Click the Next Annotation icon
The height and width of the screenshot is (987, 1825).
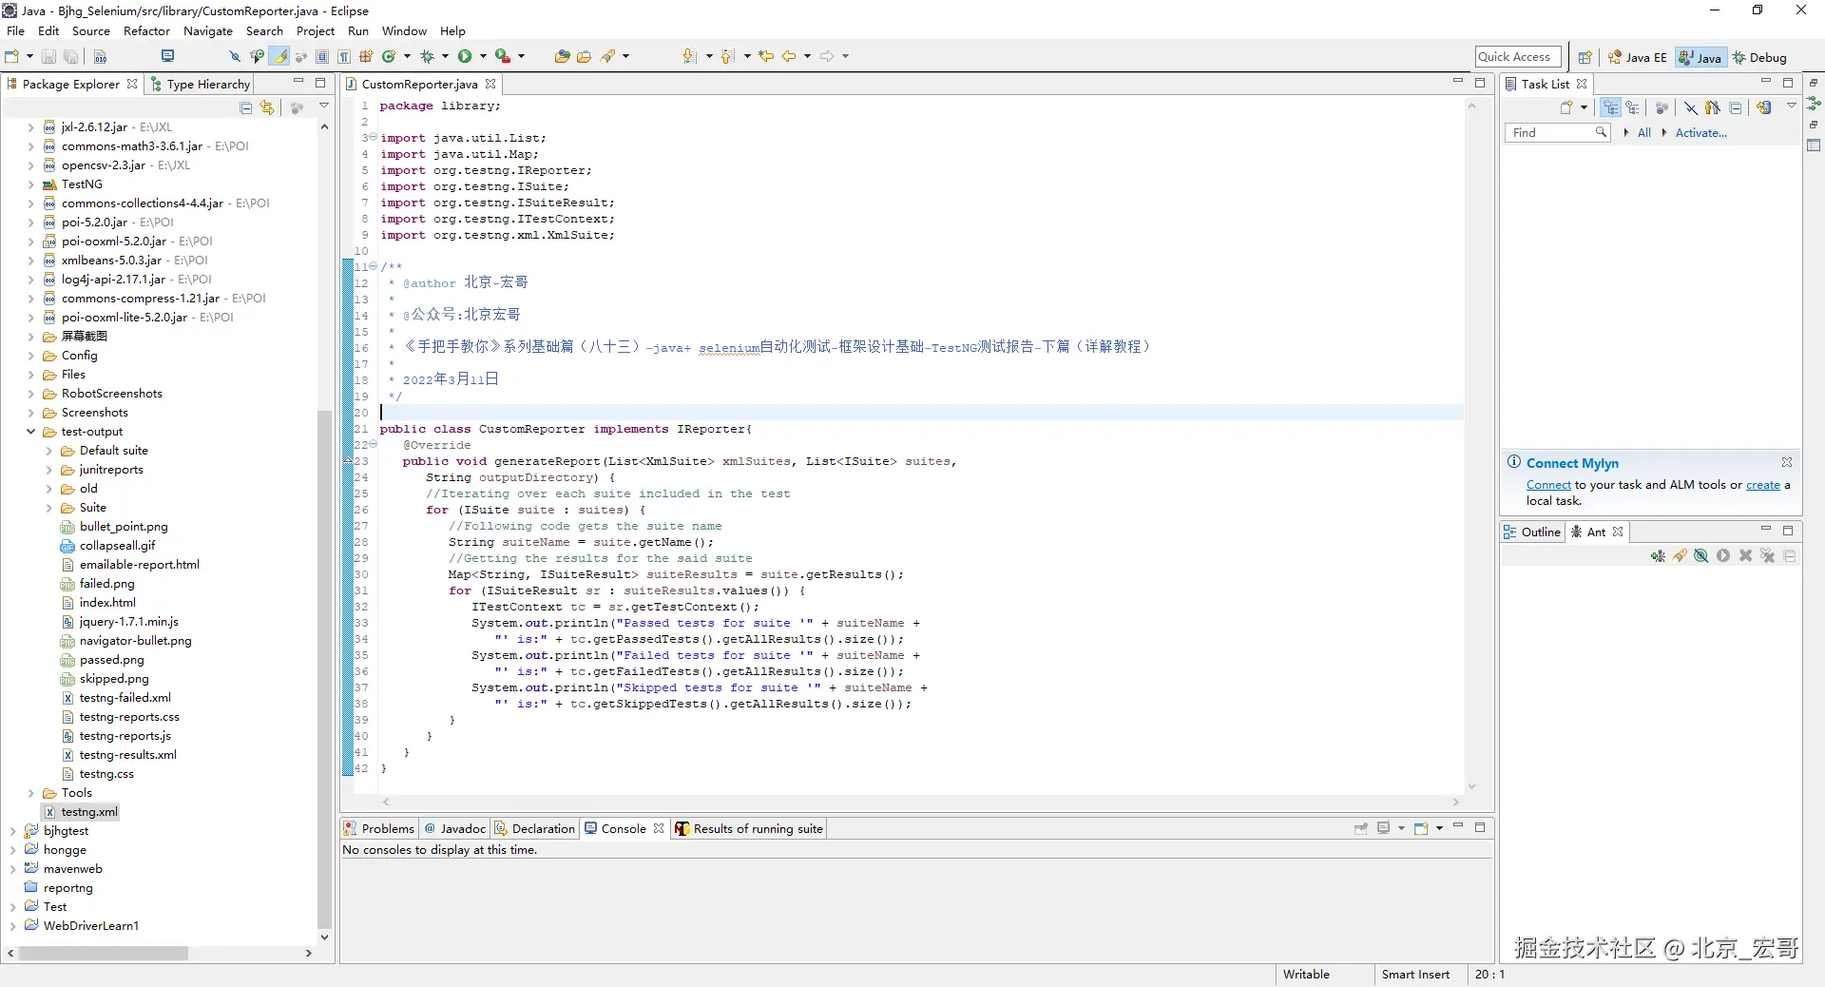pos(690,57)
